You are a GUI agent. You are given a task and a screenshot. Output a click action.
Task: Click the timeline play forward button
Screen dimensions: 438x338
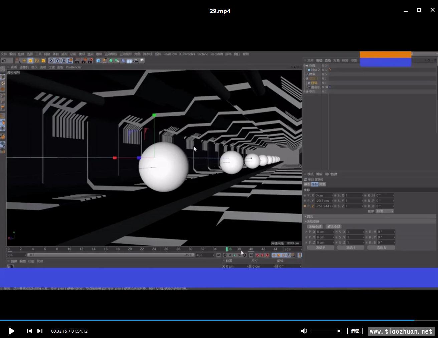pos(235,255)
